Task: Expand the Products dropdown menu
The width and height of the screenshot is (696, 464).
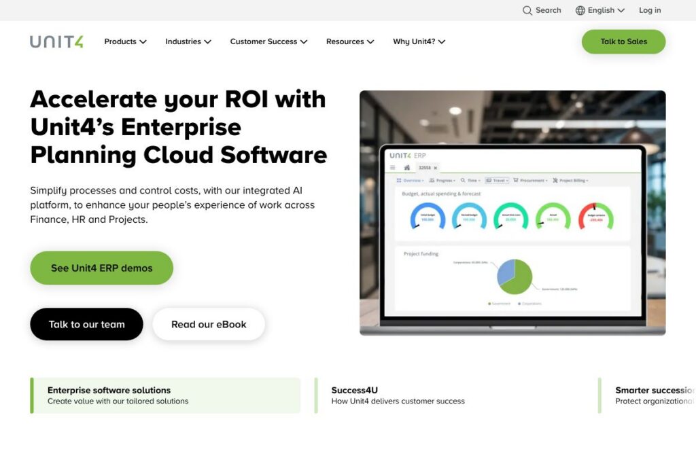Action: point(125,41)
